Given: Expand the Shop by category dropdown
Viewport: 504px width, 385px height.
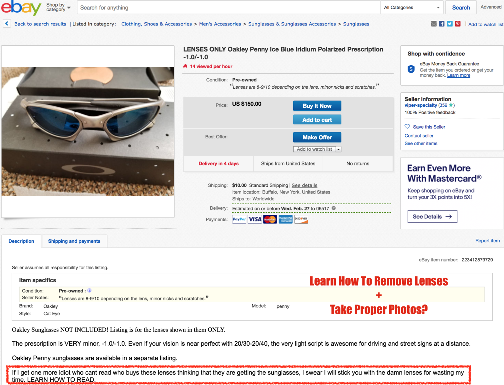Looking at the screenshot, I should (59, 7).
